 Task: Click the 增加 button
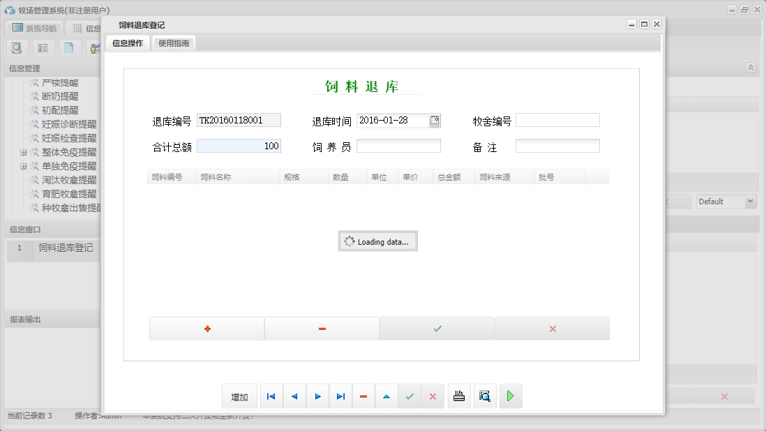pyautogui.click(x=239, y=396)
